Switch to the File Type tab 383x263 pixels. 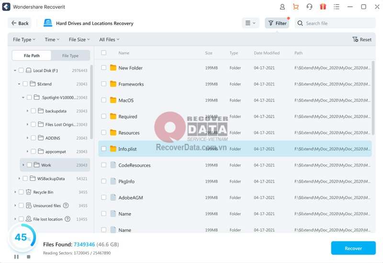pyautogui.click(x=70, y=55)
